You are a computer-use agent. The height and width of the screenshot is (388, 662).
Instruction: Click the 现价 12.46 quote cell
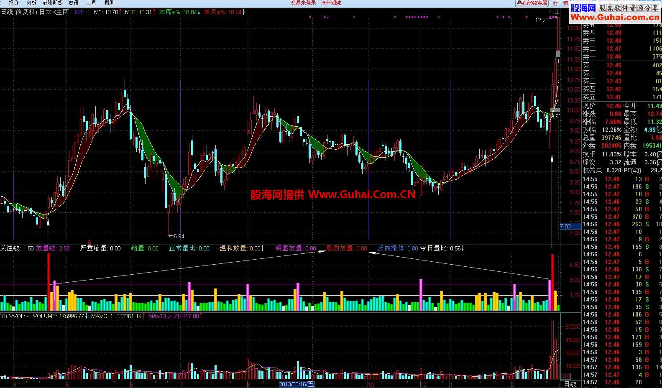click(x=602, y=106)
